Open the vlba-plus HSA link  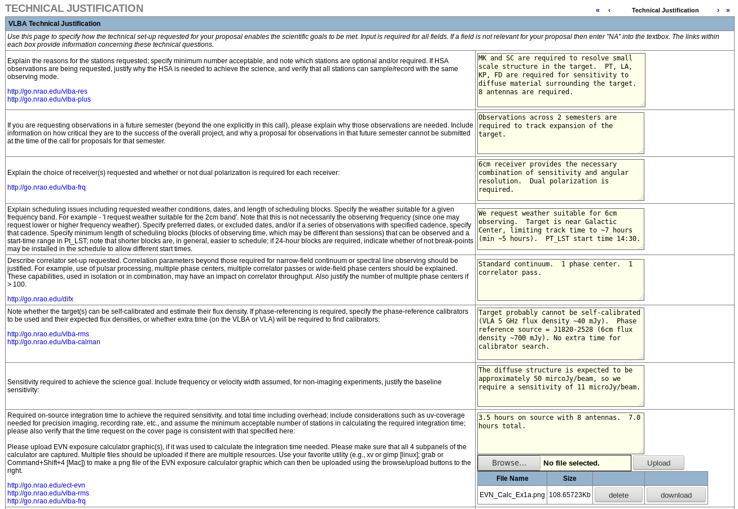coord(49,99)
